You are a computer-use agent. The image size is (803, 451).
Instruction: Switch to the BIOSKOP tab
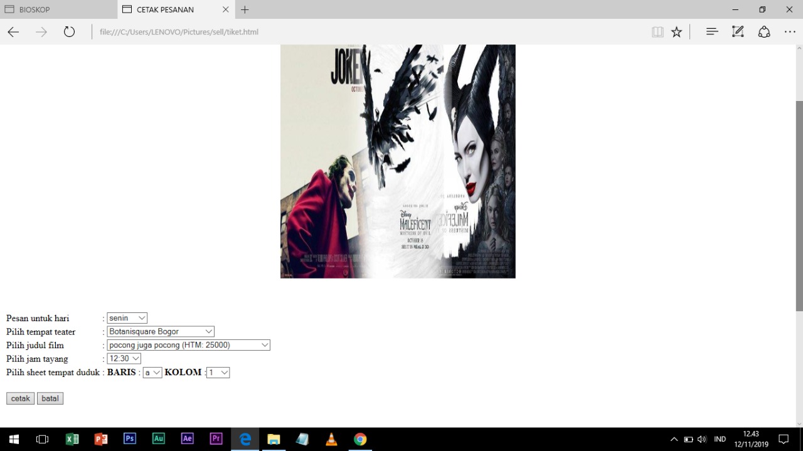pos(56,9)
